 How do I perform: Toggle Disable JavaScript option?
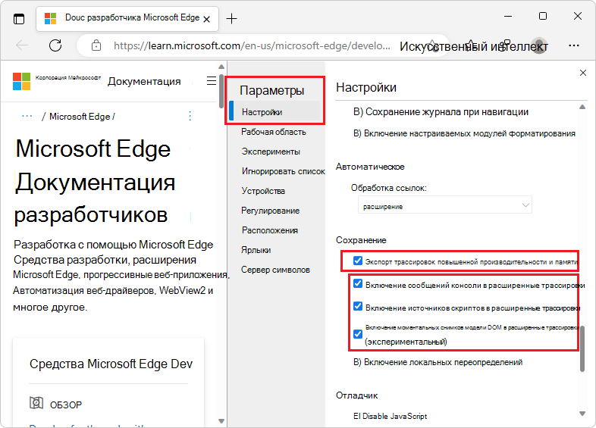[x=390, y=416]
